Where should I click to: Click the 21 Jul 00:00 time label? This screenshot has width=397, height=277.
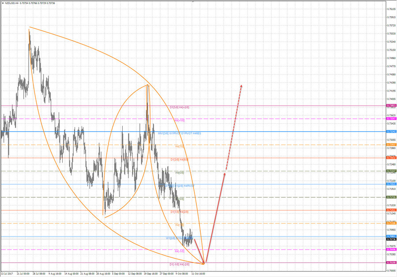(x=23, y=274)
